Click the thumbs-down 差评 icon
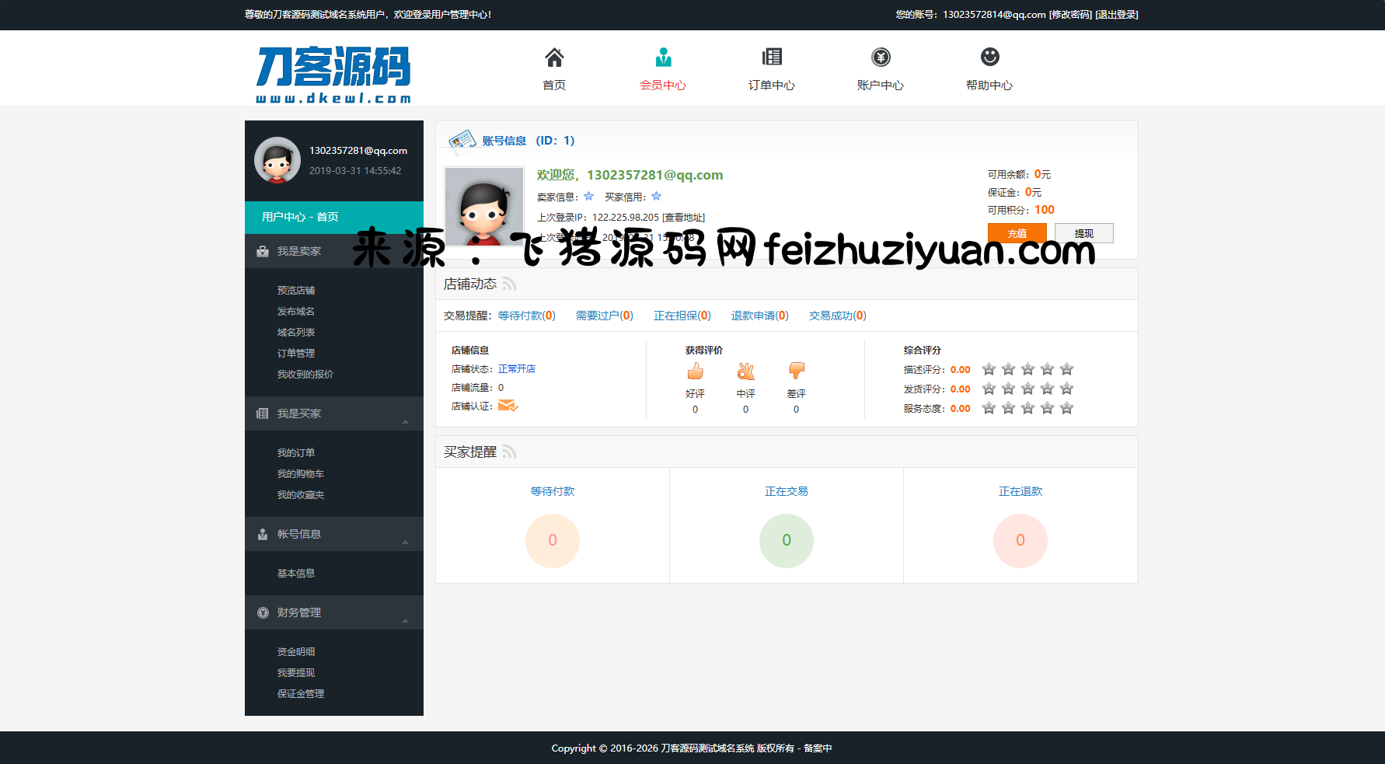The width and height of the screenshot is (1385, 764). pos(797,371)
